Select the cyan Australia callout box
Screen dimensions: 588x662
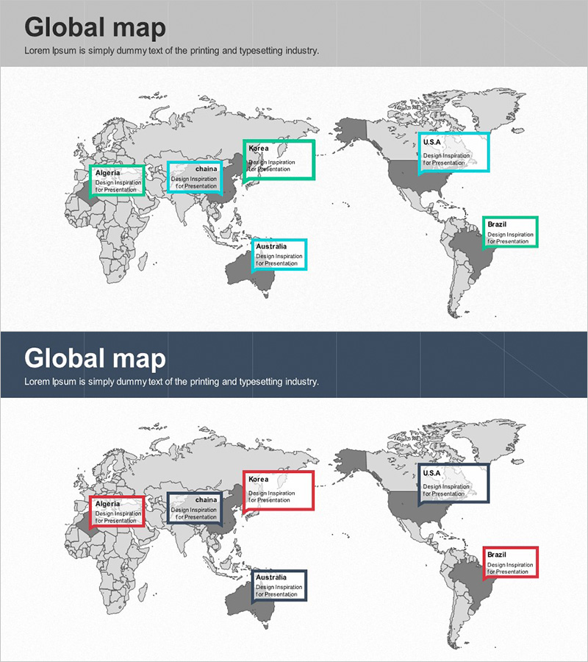click(x=279, y=255)
